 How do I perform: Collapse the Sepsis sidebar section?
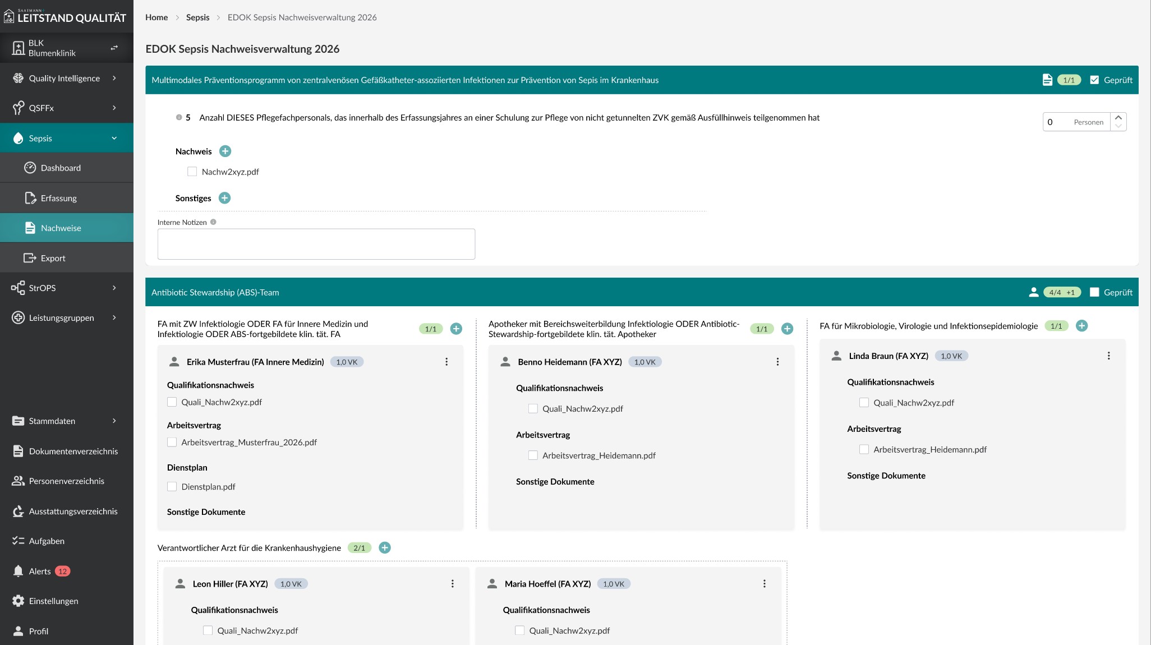point(114,138)
